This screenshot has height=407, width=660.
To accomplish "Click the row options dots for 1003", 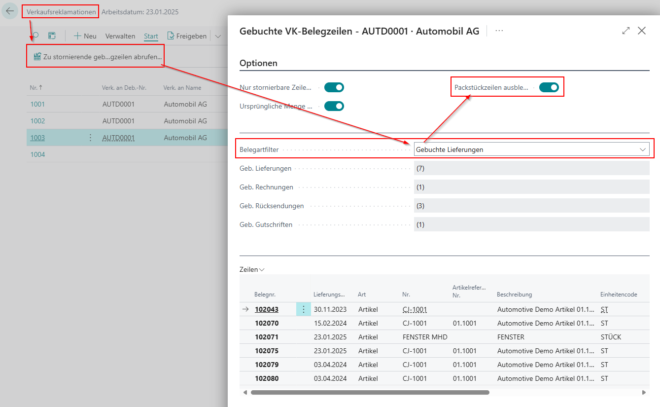I will click(x=90, y=138).
